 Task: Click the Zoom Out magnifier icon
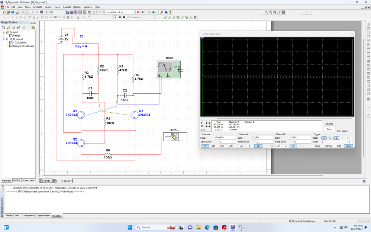point(271,12)
